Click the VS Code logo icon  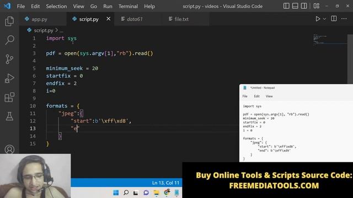tap(7, 6)
